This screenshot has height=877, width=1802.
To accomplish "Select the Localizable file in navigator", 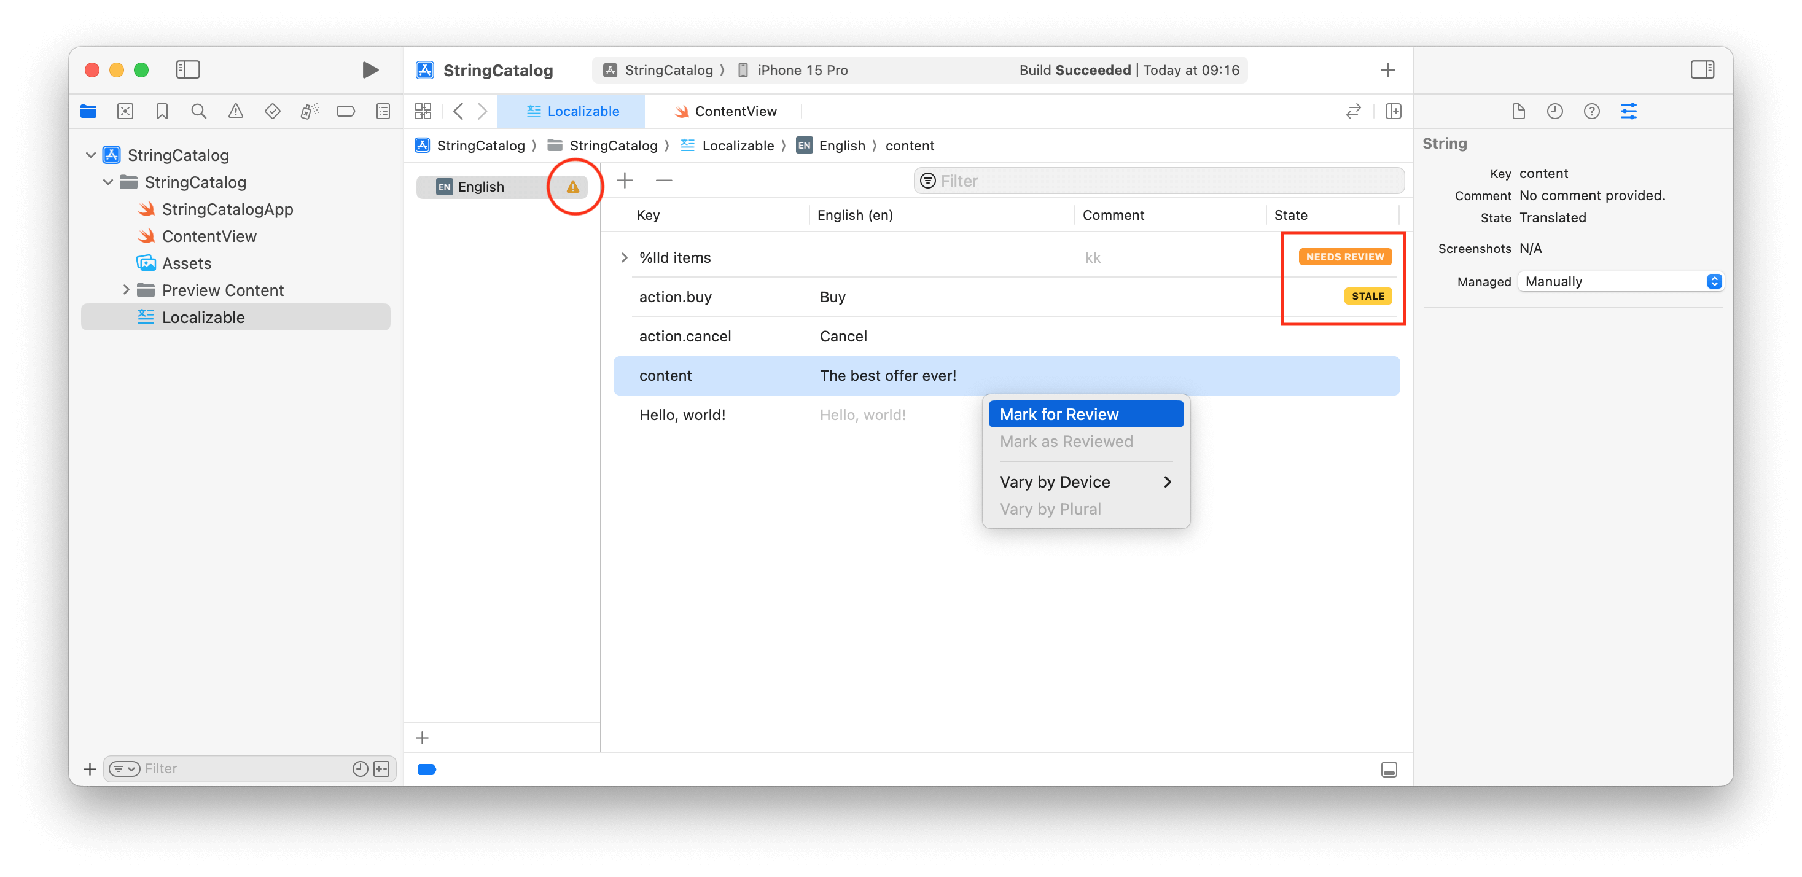I will coord(236,317).
